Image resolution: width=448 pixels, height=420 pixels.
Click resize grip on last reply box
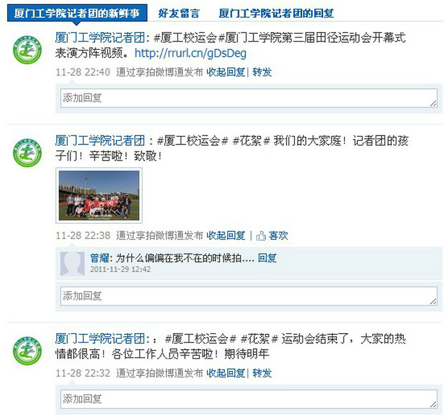coord(433,404)
